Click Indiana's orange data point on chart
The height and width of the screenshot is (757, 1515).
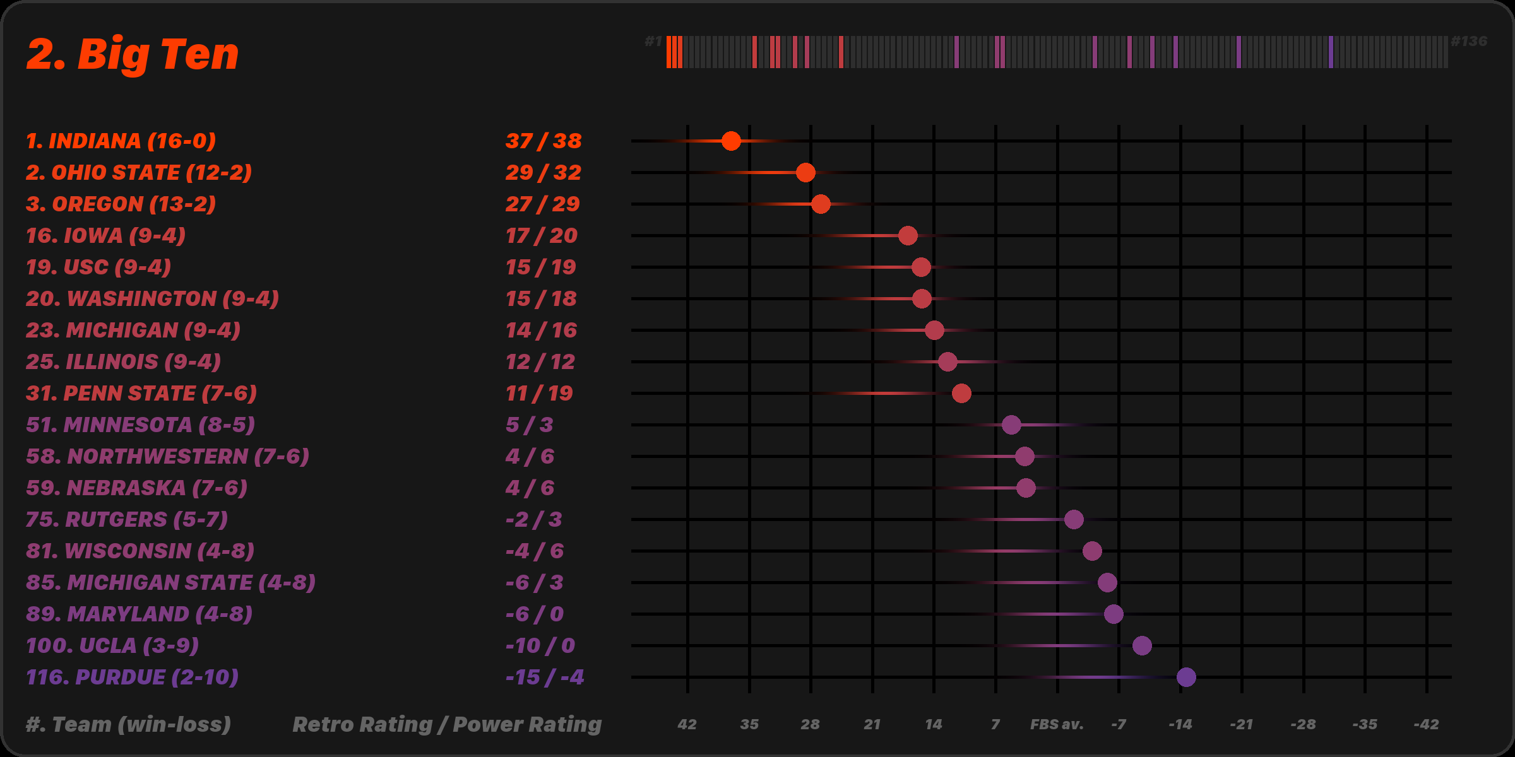731,141
